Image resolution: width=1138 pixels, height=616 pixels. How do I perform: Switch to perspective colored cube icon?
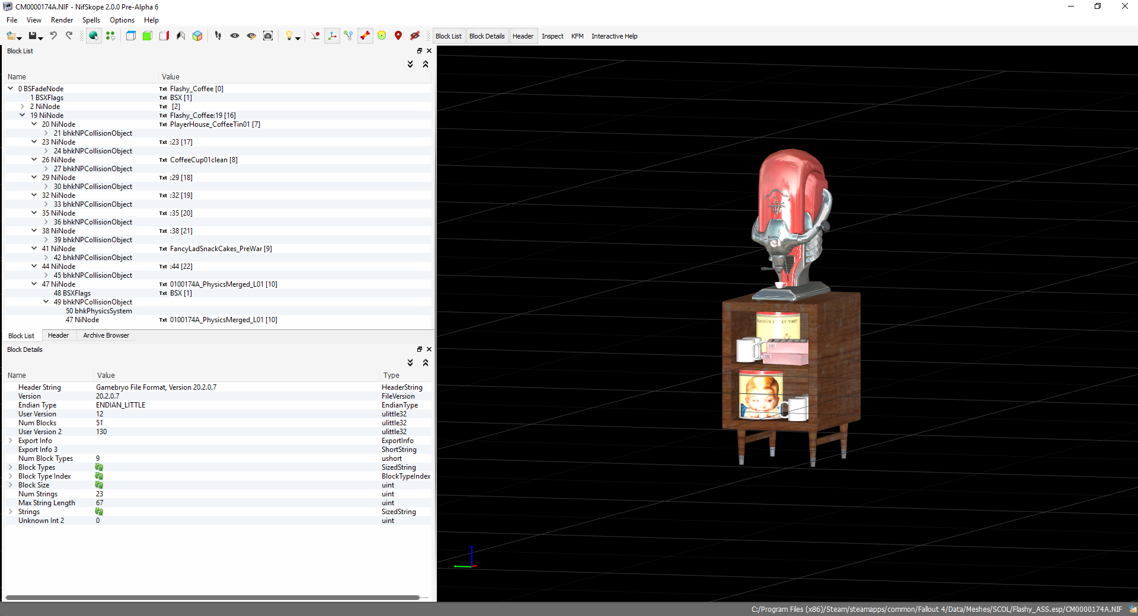tap(197, 36)
